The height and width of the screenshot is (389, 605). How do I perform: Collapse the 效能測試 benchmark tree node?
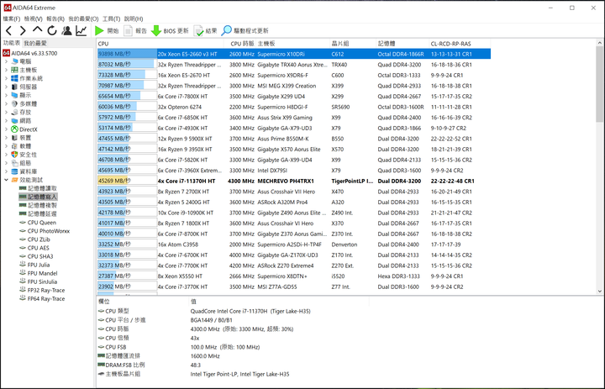pyautogui.click(x=6, y=180)
